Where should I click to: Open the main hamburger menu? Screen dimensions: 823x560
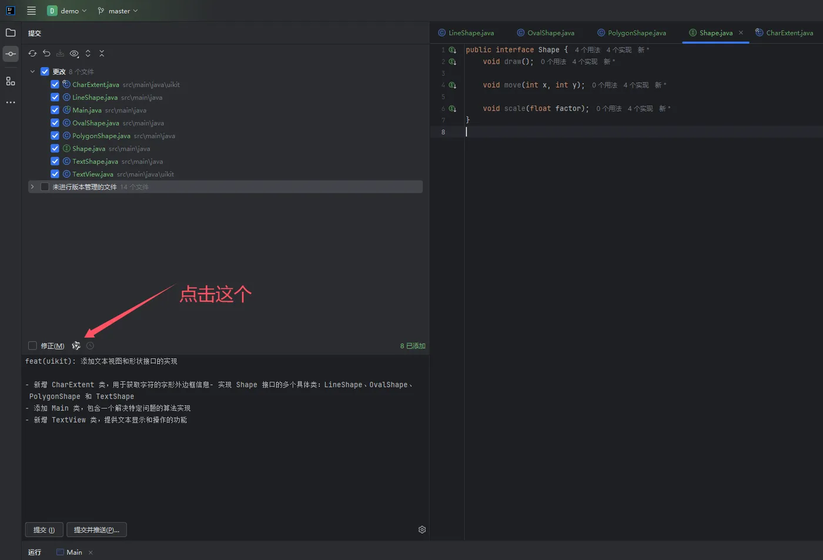31,11
